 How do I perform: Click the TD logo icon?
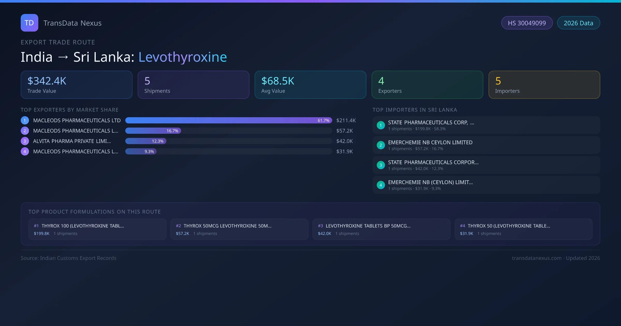29,23
